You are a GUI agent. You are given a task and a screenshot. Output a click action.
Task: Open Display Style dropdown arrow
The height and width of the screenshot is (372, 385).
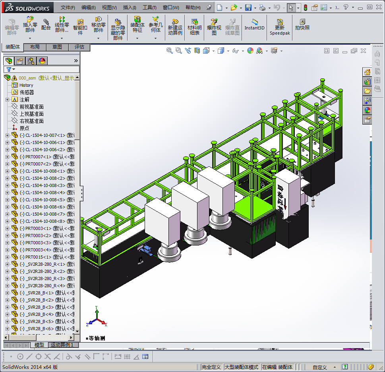tap(228, 51)
